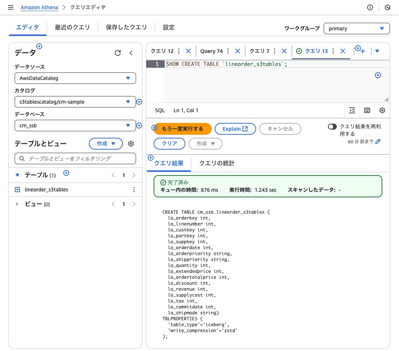Open the 作成 dropdown below query editor
Viewport: 399px width, 351px height.
coord(205,144)
